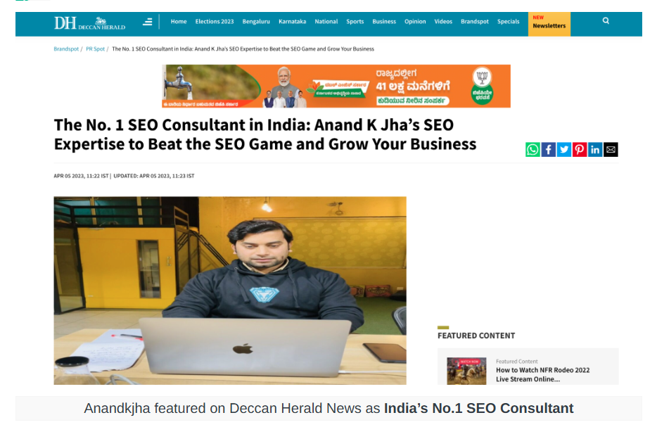This screenshot has width=657, height=427.
Task: Go to Home menu item
Action: [x=179, y=22]
